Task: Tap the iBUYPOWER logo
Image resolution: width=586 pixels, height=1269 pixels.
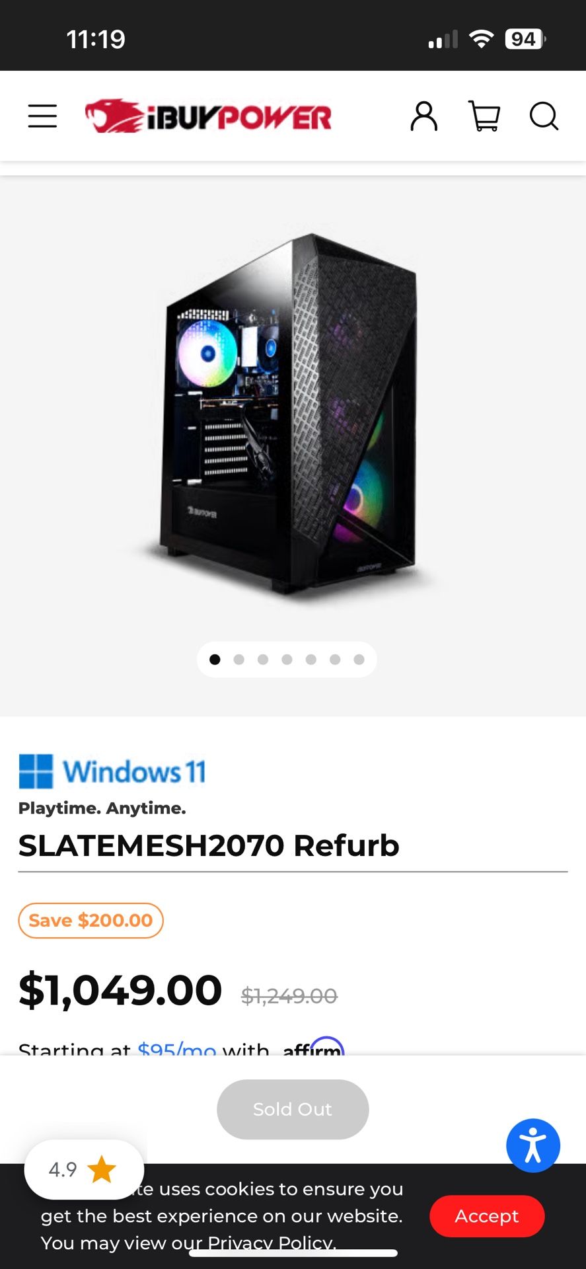Action: point(208,116)
